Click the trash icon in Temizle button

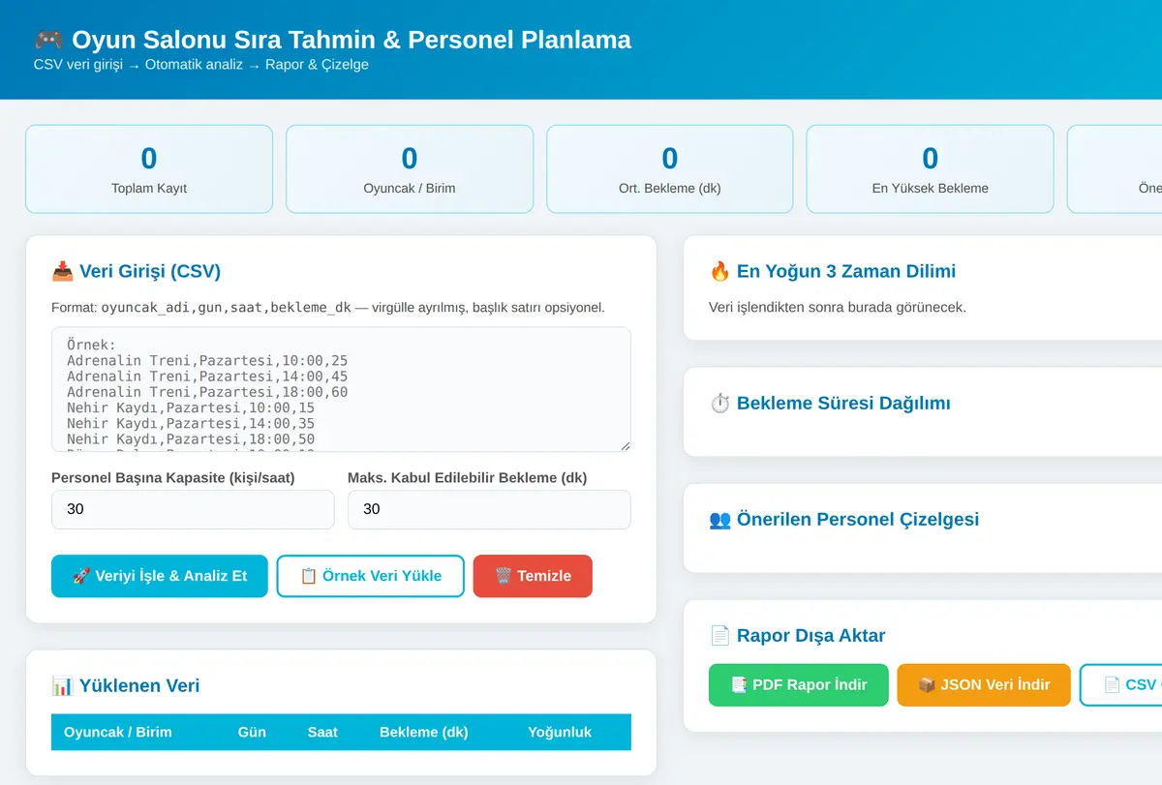tap(504, 576)
